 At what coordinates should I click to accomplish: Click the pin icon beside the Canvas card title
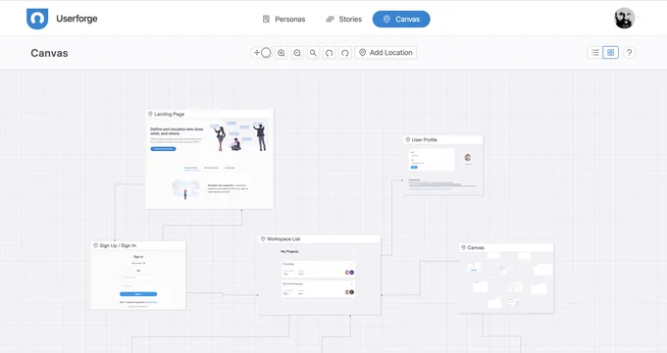463,247
